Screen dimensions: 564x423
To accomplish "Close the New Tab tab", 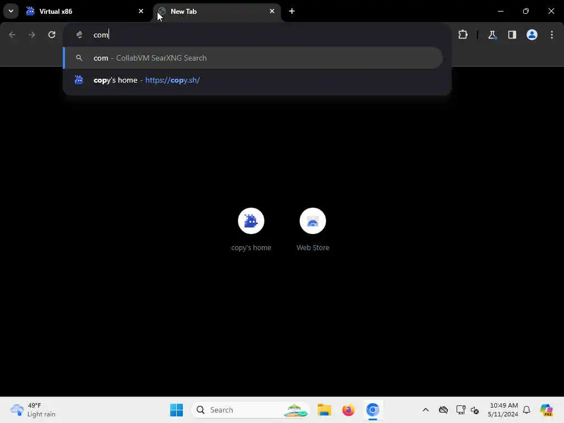I will pyautogui.click(x=272, y=11).
